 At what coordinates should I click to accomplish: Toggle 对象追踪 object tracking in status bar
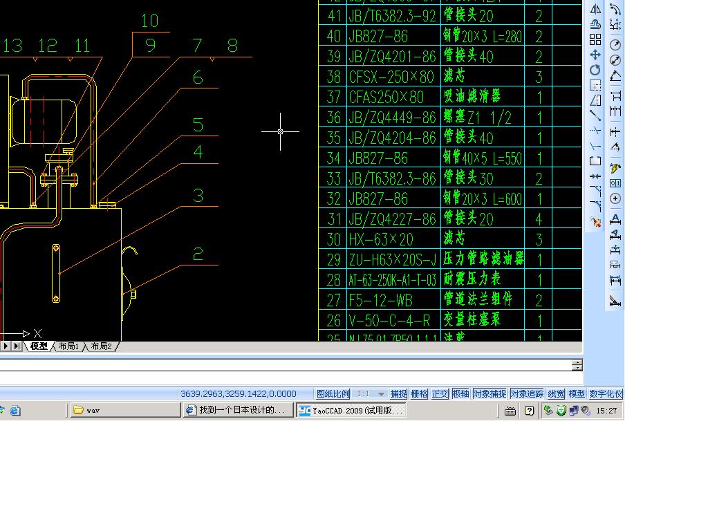(x=527, y=393)
